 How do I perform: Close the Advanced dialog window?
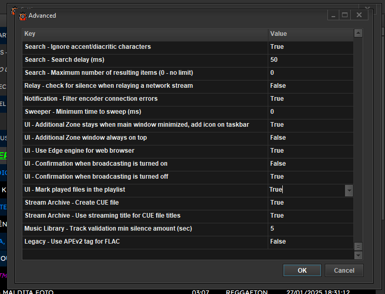coord(359,16)
